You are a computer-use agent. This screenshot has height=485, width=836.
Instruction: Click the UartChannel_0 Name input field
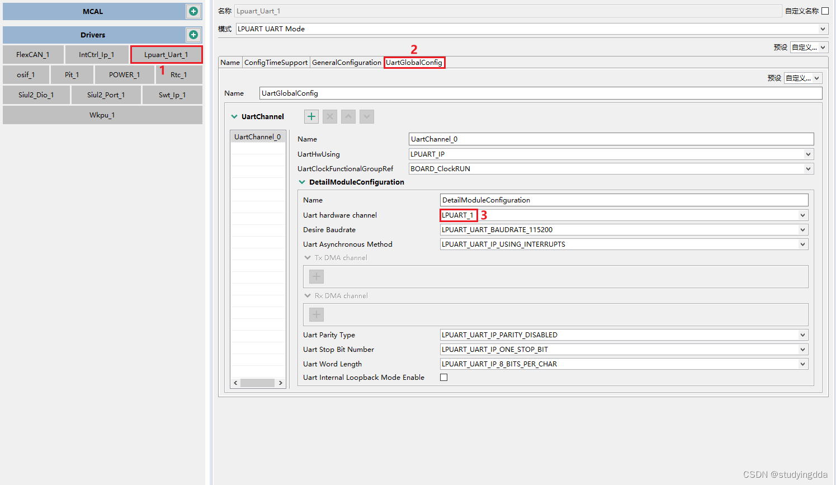click(x=611, y=139)
